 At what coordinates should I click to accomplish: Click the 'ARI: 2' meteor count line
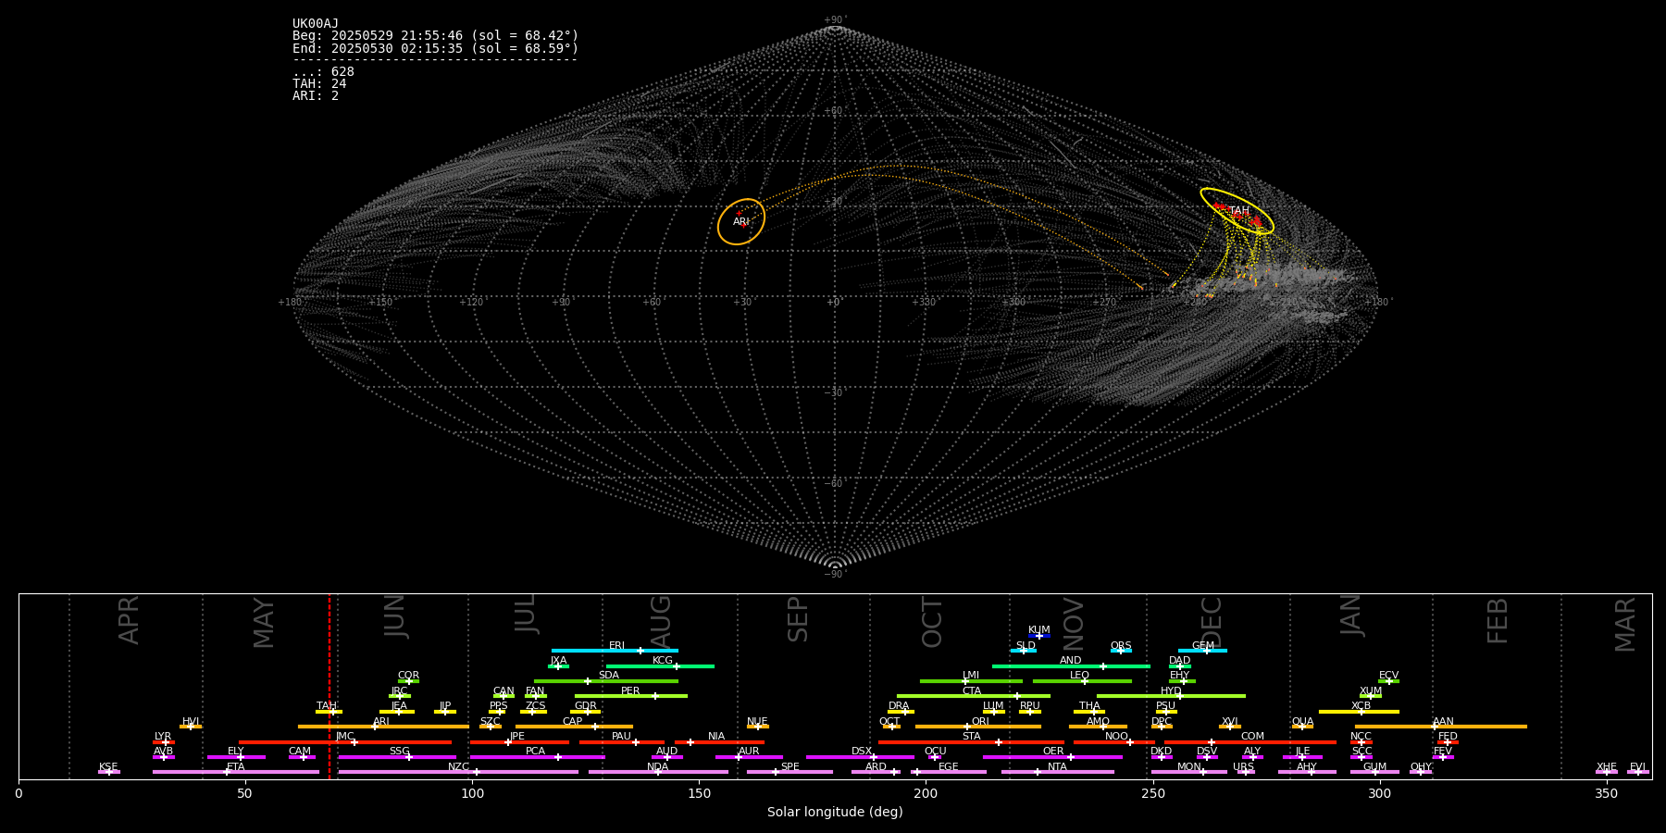(316, 96)
